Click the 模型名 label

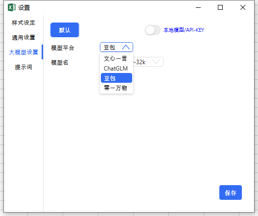click(x=60, y=63)
